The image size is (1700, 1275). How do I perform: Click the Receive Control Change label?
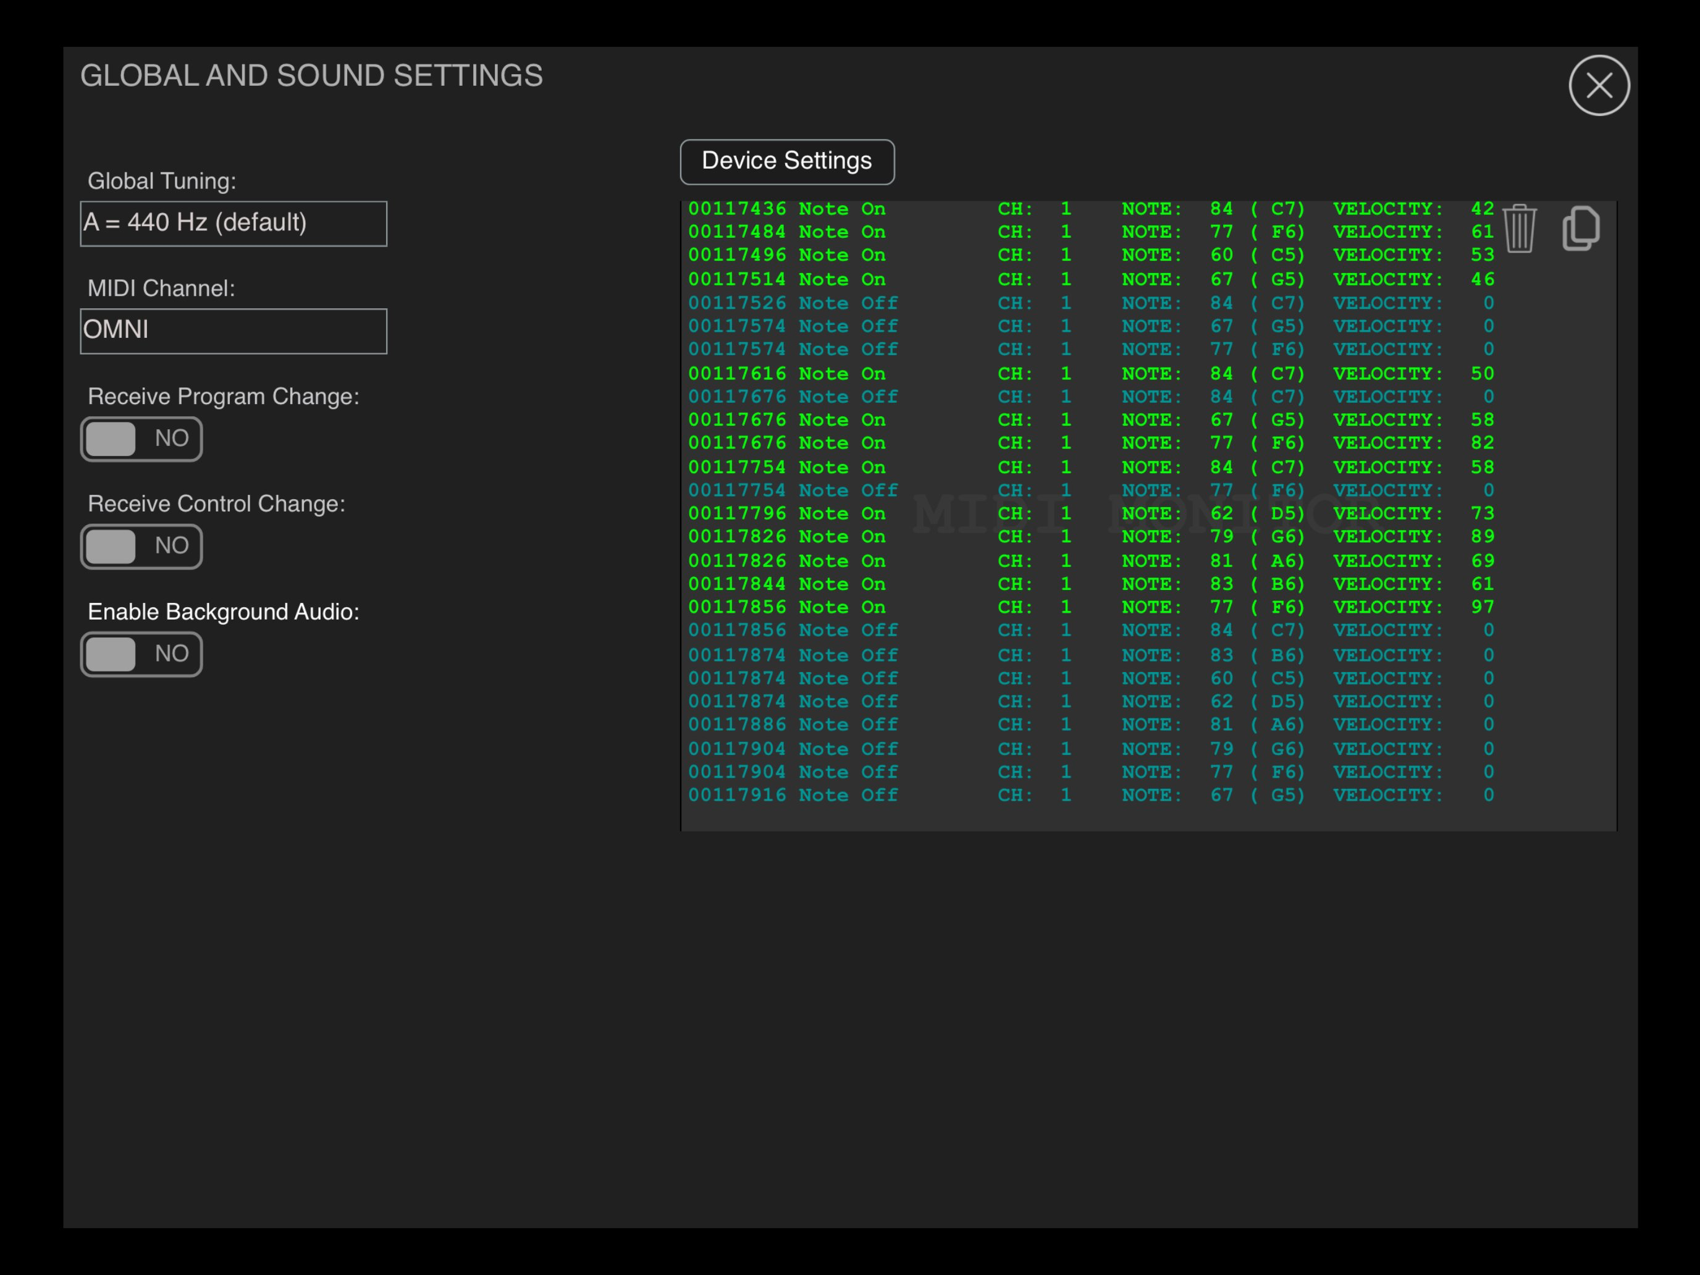click(x=217, y=504)
